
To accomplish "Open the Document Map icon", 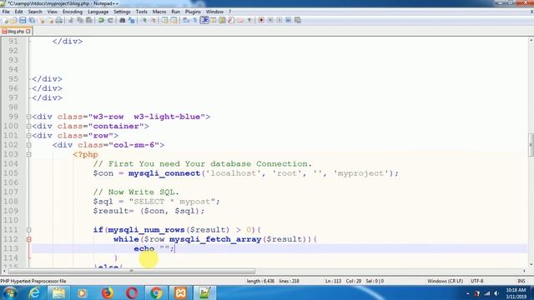I will click(222, 20).
